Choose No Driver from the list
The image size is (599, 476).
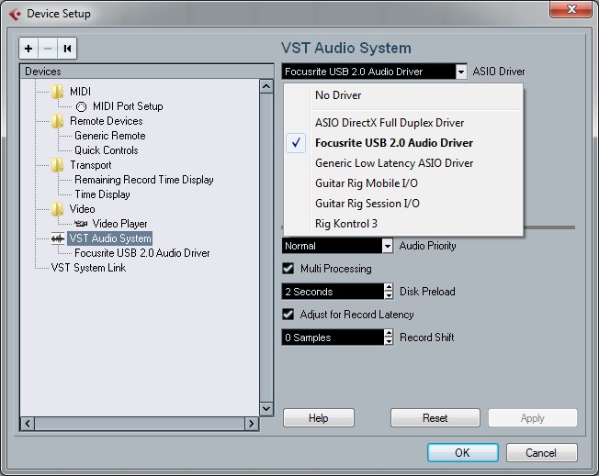(338, 95)
